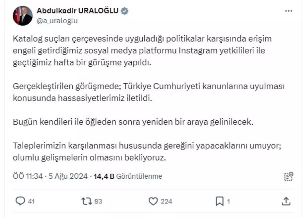
Task: Click the verified badge next to the name
Action: click(x=124, y=11)
